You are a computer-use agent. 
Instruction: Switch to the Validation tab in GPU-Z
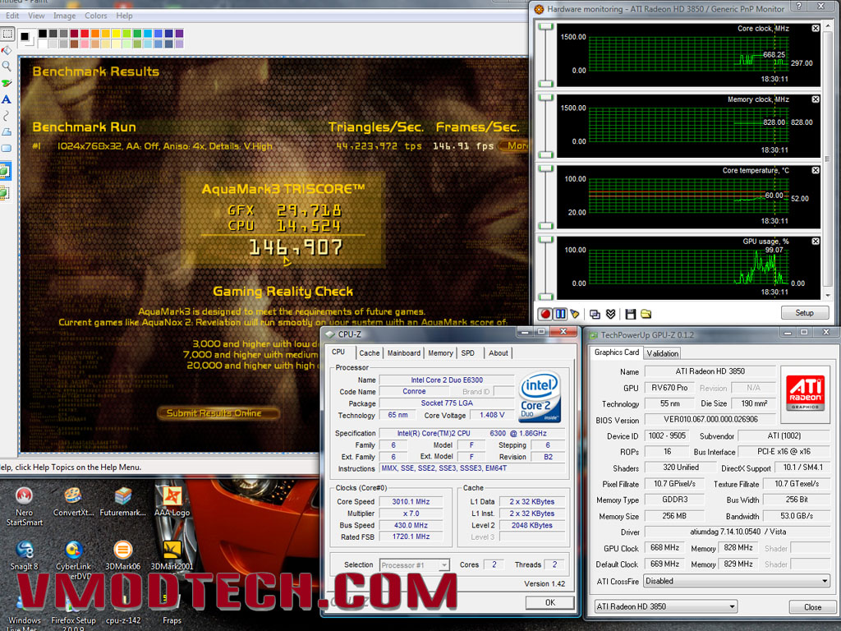[663, 353]
